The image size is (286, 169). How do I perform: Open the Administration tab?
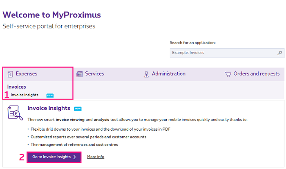(x=168, y=74)
